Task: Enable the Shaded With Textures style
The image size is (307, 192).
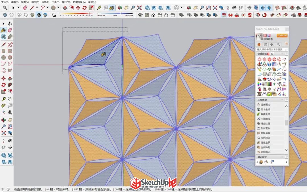Action: pyautogui.click(x=39, y=15)
